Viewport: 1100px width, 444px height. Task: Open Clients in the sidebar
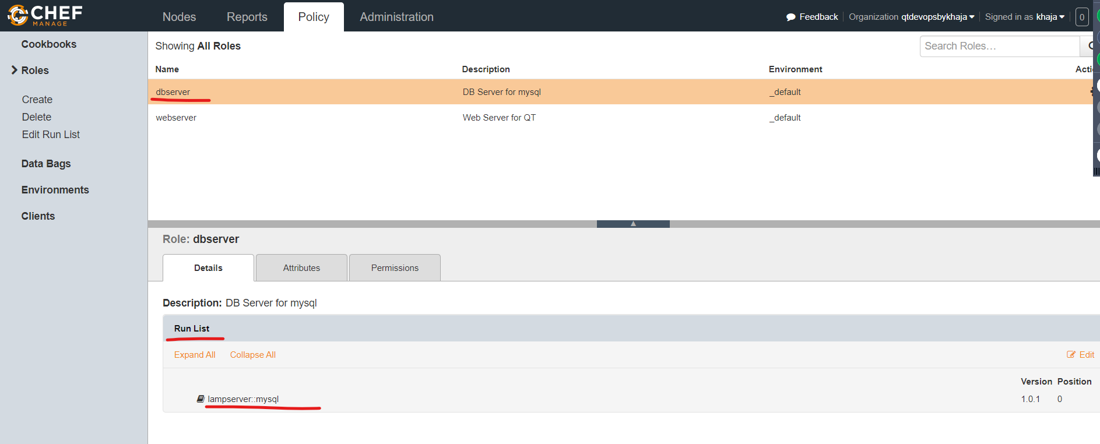coord(38,216)
